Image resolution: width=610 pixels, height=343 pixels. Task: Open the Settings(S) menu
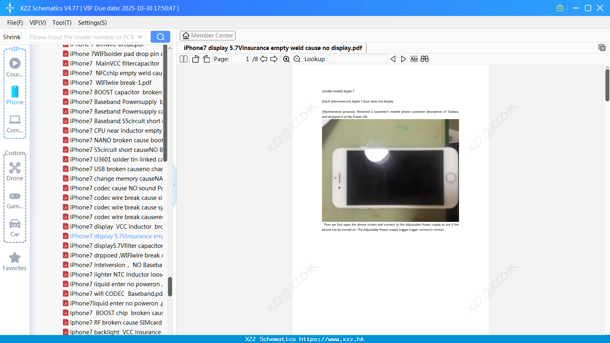point(93,23)
